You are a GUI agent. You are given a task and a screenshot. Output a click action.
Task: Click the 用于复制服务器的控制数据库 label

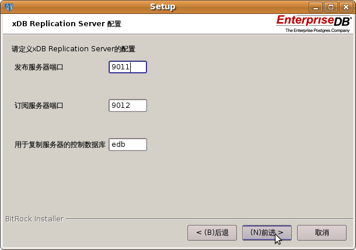click(60, 145)
